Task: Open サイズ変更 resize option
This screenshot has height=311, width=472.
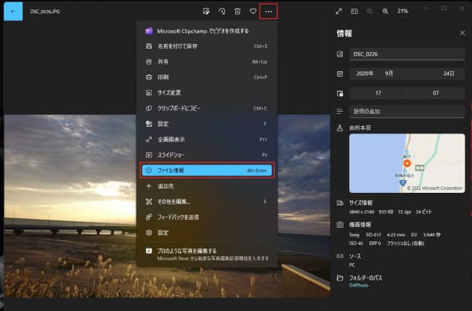Action: pyautogui.click(x=207, y=93)
